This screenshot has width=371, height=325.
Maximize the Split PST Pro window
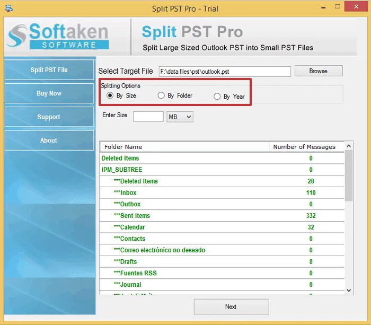click(x=338, y=7)
